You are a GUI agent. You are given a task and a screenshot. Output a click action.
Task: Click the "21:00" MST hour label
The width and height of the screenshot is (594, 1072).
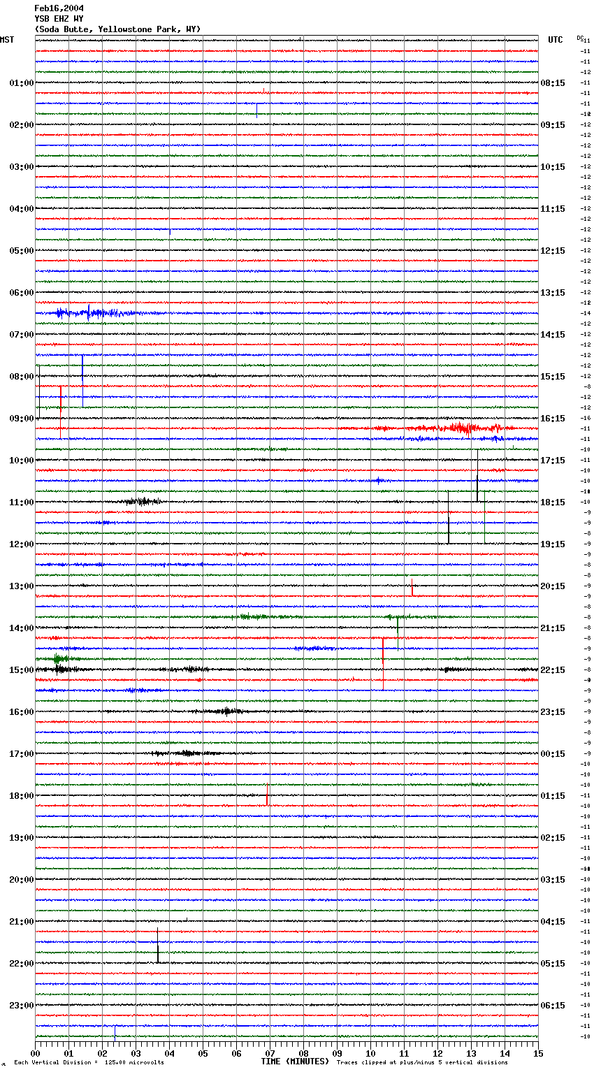click(x=22, y=922)
